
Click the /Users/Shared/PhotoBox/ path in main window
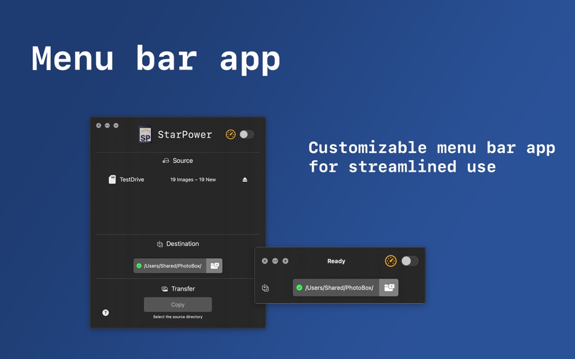coord(172,266)
